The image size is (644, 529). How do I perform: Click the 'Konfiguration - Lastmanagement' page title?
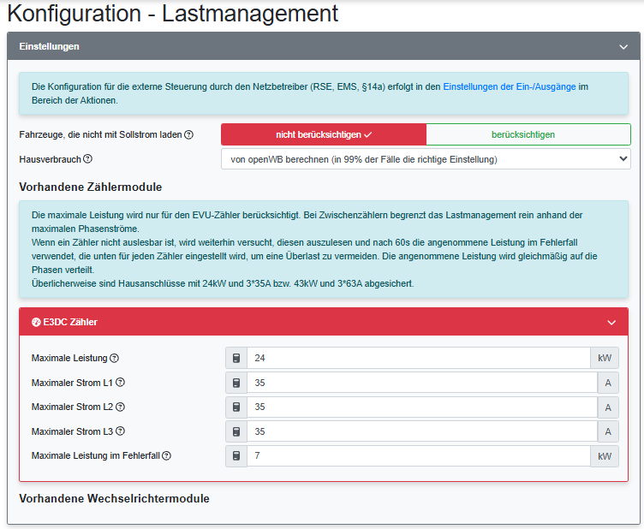tap(173, 13)
